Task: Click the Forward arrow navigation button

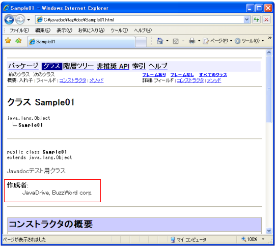Action: pos(20,20)
